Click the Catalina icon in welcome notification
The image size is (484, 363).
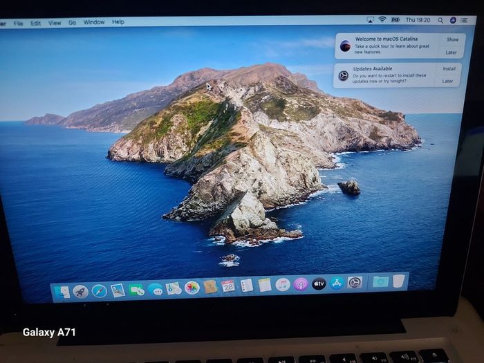(x=345, y=46)
